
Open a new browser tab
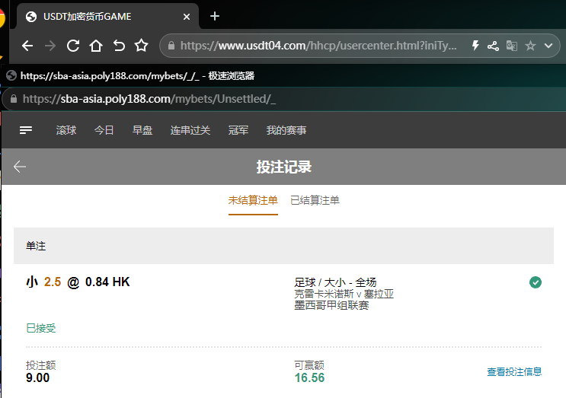pyautogui.click(x=215, y=16)
